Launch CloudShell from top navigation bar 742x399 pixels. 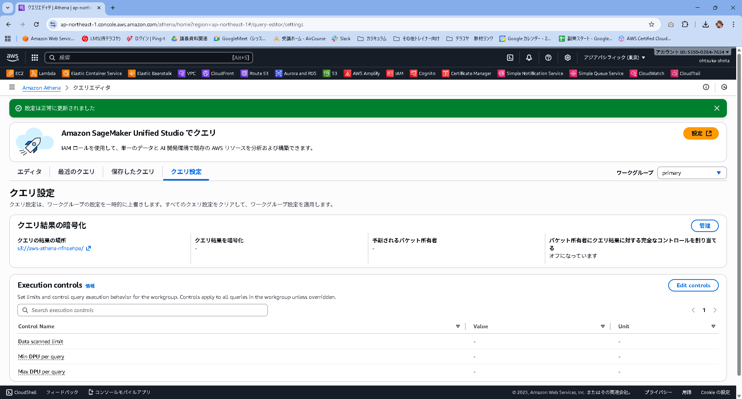[510, 58]
